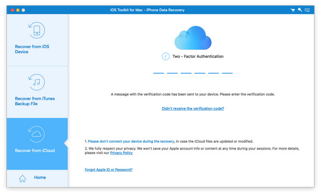This screenshot has width=321, height=195.
Task: Switch to Recover from iOS Device tab
Action: pyautogui.click(x=37, y=40)
